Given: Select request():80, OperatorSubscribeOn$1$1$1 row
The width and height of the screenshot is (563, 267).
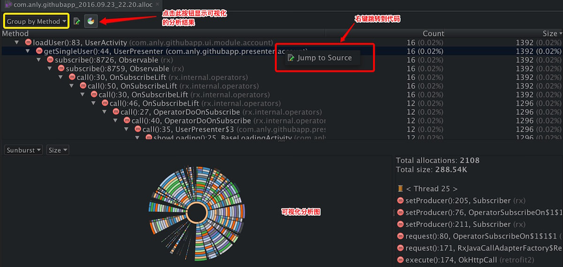Looking at the screenshot, I should click(x=481, y=236).
